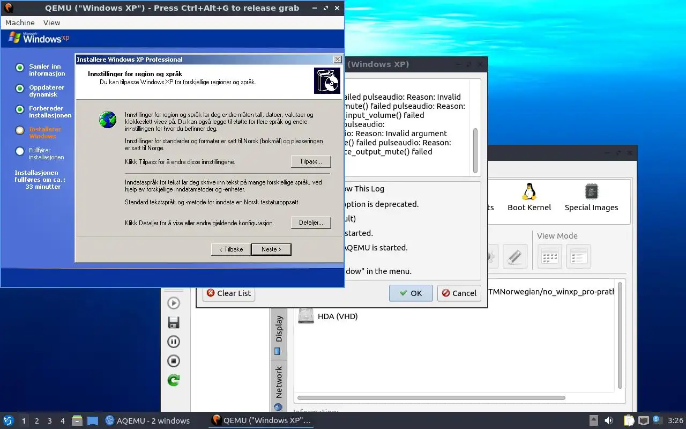Click the Samler inn informasjon step bullet
Screen dimensions: 686x429
pyautogui.click(x=20, y=68)
